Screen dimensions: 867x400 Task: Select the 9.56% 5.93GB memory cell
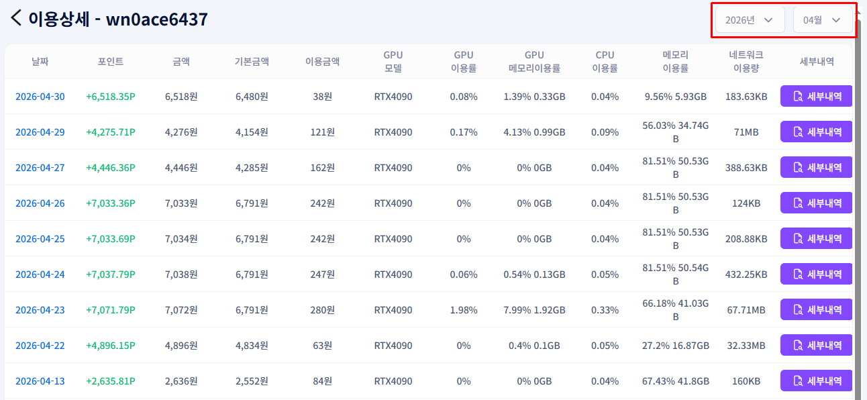pos(676,97)
